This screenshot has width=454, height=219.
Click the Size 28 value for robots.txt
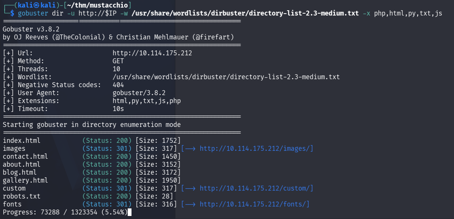[x=154, y=196]
